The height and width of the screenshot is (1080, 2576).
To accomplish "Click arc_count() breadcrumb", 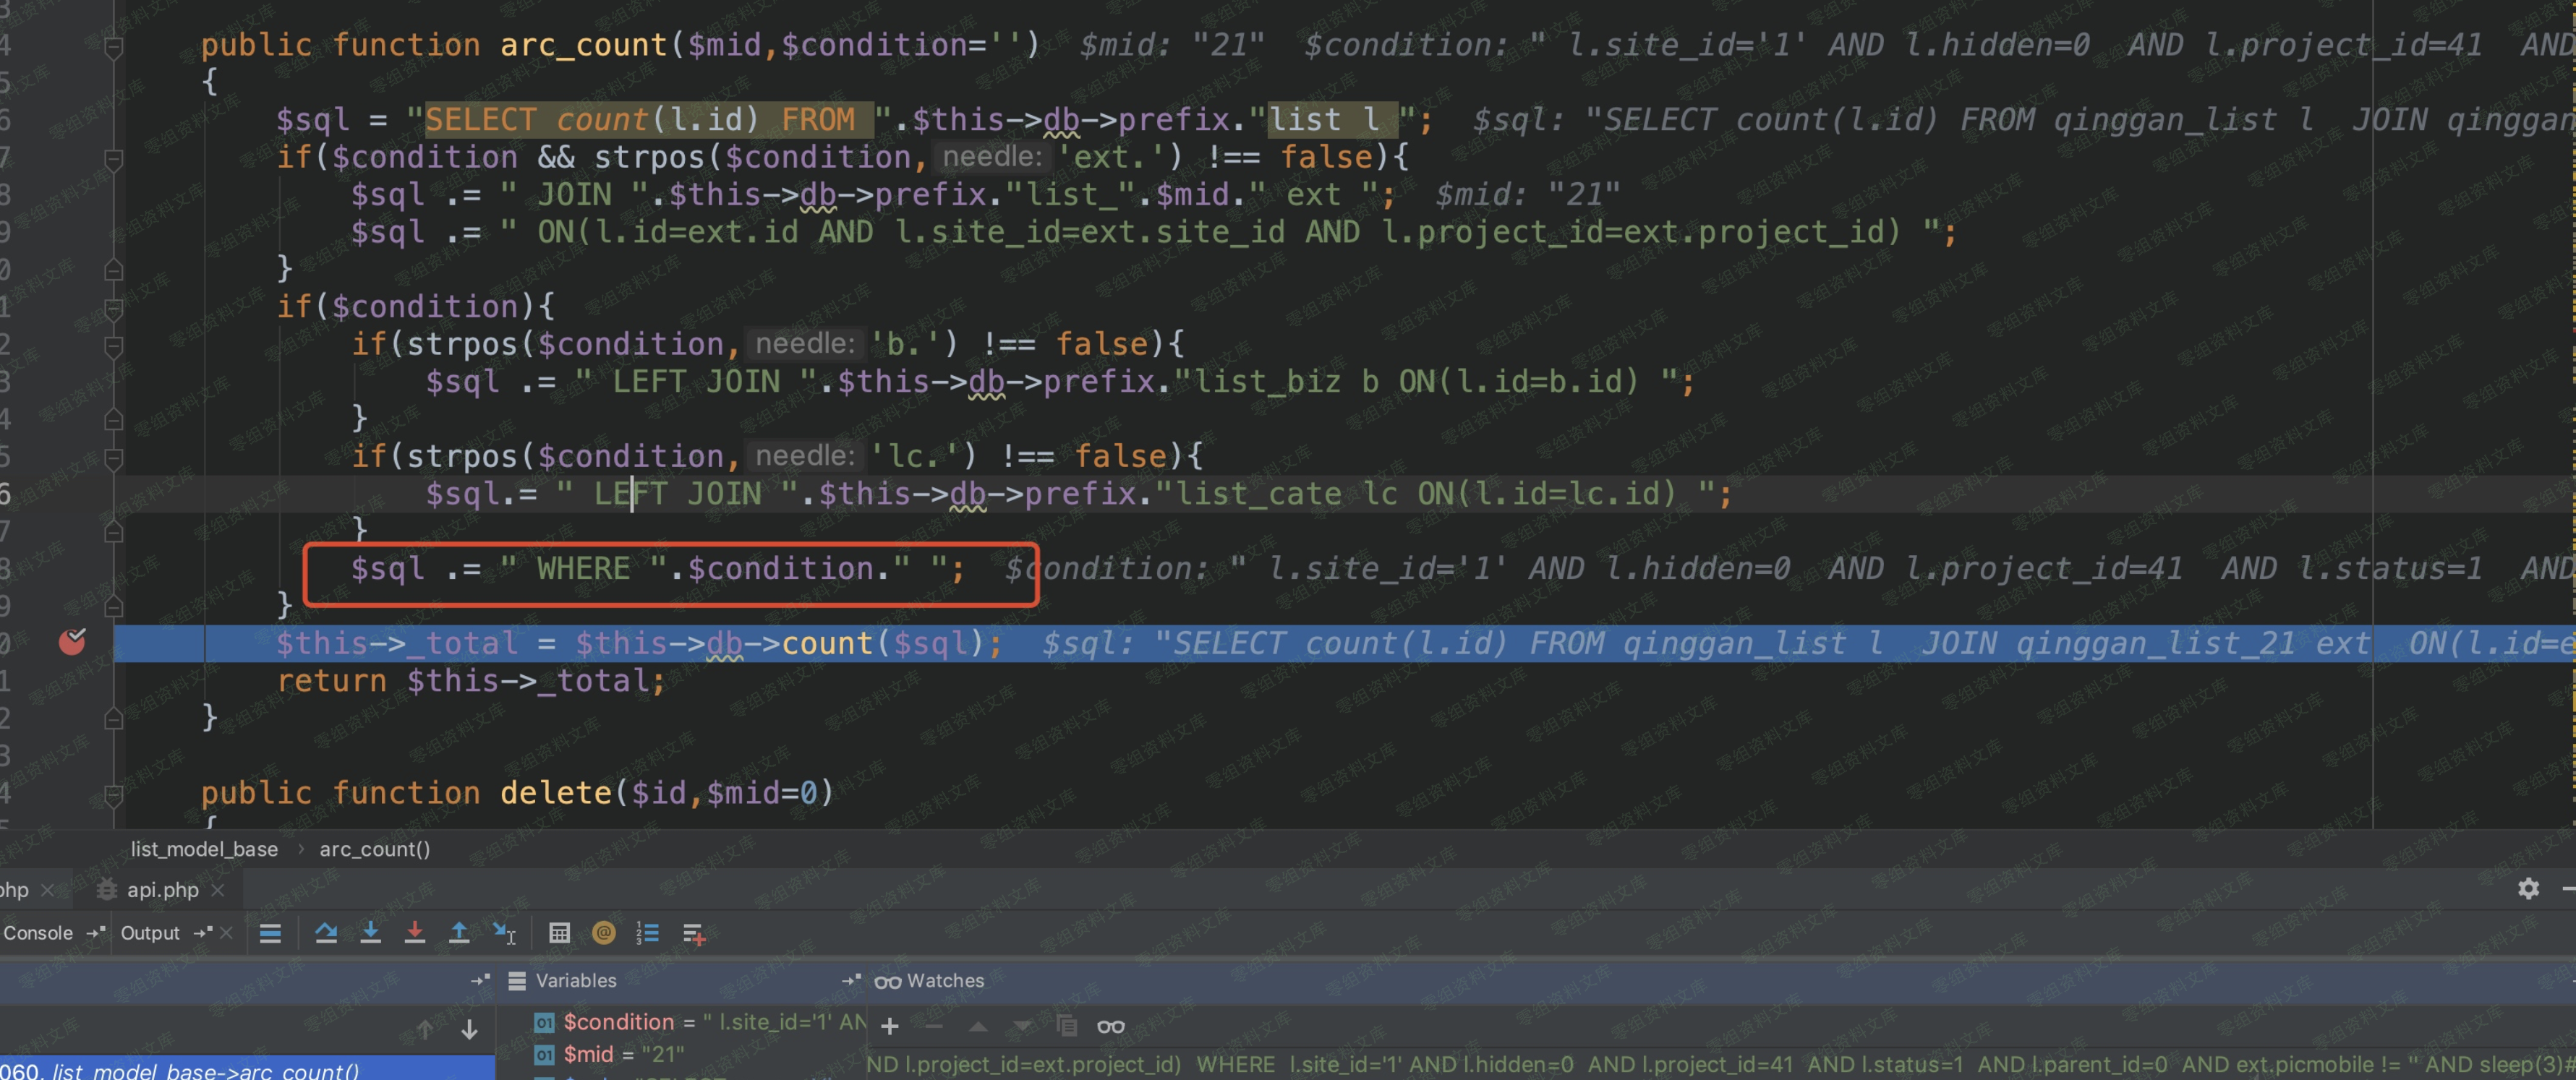I will 374,849.
